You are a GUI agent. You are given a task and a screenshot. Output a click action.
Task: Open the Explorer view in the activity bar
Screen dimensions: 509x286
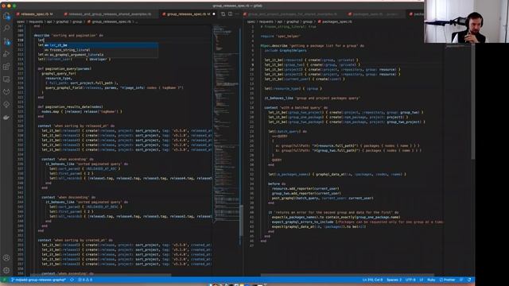tap(6, 16)
